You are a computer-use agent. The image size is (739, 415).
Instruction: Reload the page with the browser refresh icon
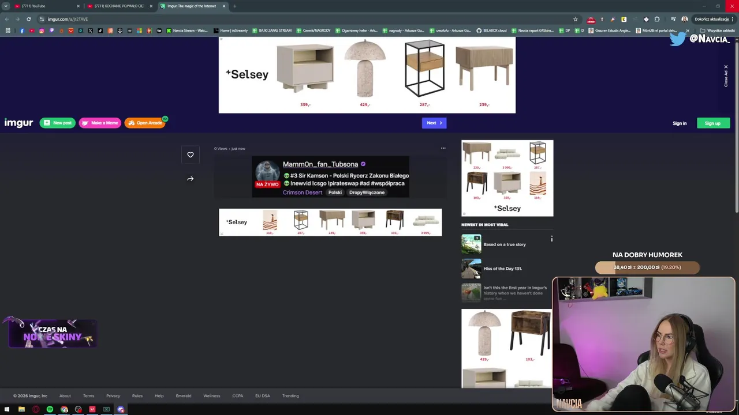(x=28, y=19)
